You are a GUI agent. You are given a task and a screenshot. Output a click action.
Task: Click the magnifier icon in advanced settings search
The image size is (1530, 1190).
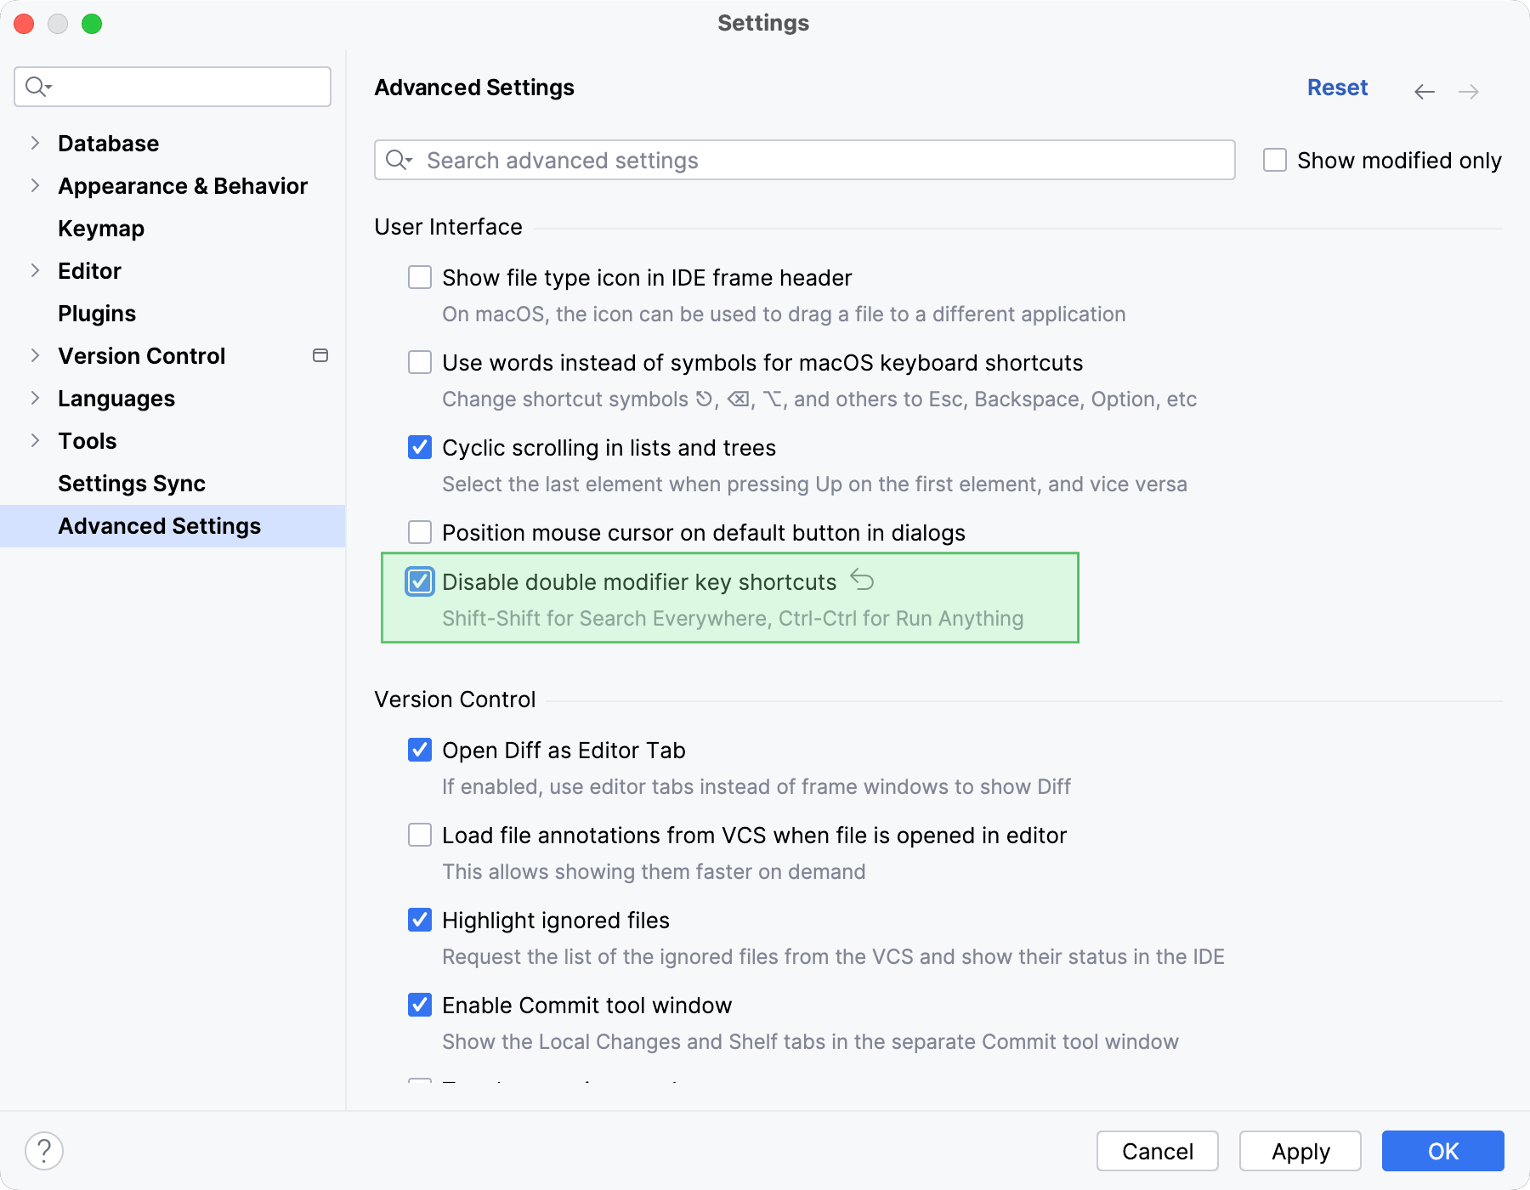400,160
